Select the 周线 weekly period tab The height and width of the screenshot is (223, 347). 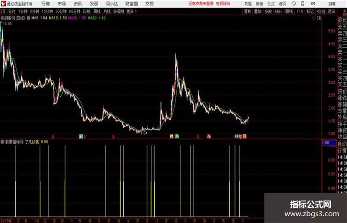click(97, 11)
